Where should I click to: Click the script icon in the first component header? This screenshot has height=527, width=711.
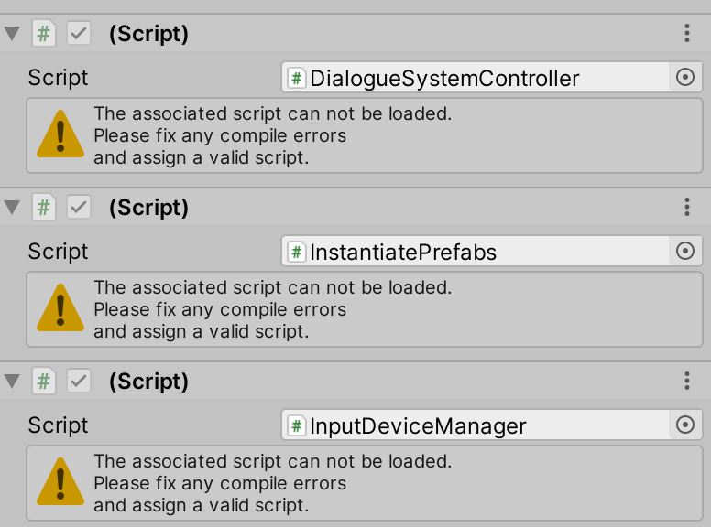tap(44, 33)
